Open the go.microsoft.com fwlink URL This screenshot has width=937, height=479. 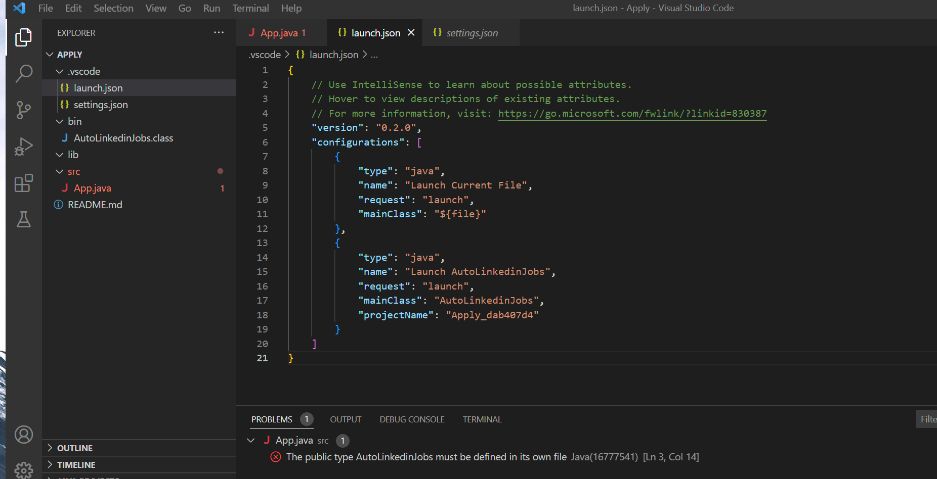click(632, 113)
